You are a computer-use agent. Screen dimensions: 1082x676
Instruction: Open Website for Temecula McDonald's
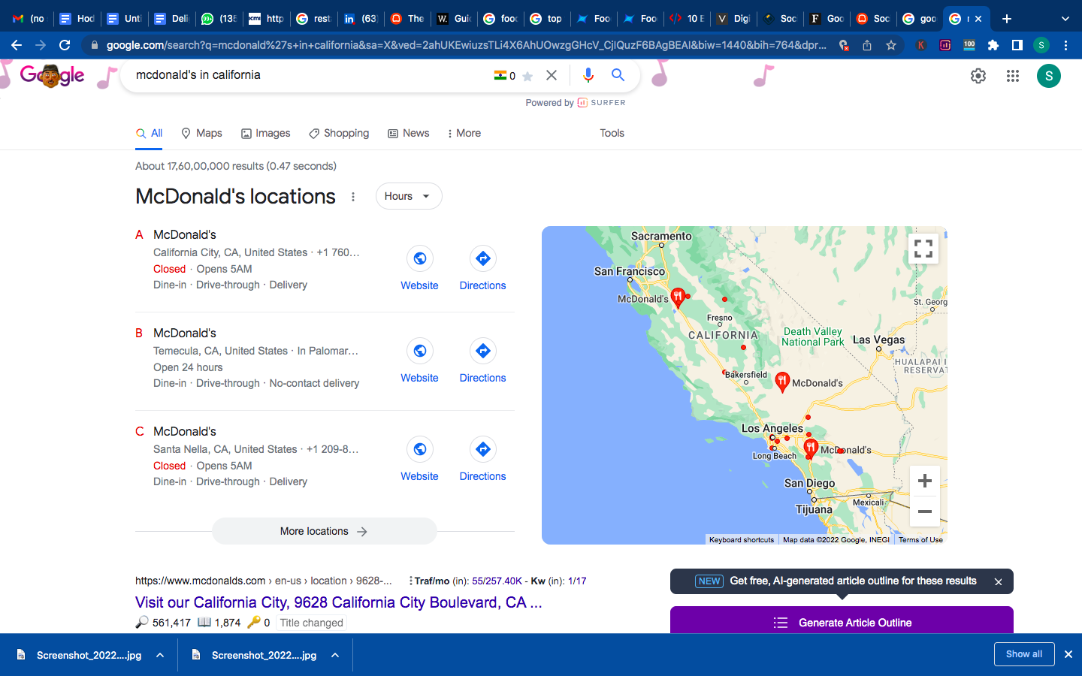pos(419,361)
